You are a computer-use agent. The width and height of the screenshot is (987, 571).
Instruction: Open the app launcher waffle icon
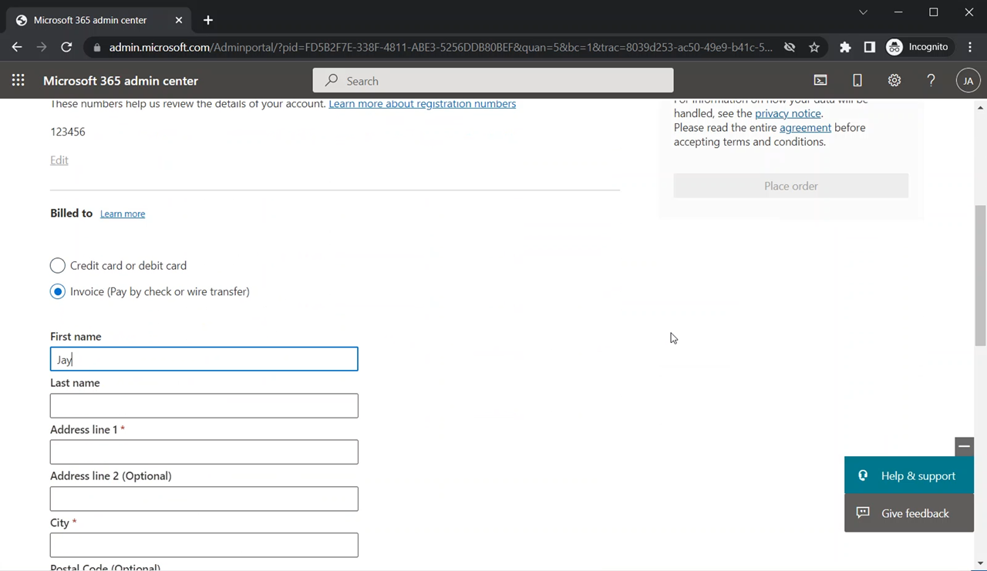click(x=19, y=81)
